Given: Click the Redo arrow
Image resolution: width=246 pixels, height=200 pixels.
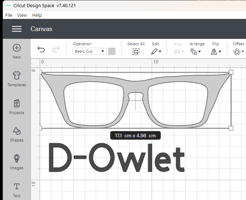Looking at the screenshot, I should pyautogui.click(x=56, y=50).
